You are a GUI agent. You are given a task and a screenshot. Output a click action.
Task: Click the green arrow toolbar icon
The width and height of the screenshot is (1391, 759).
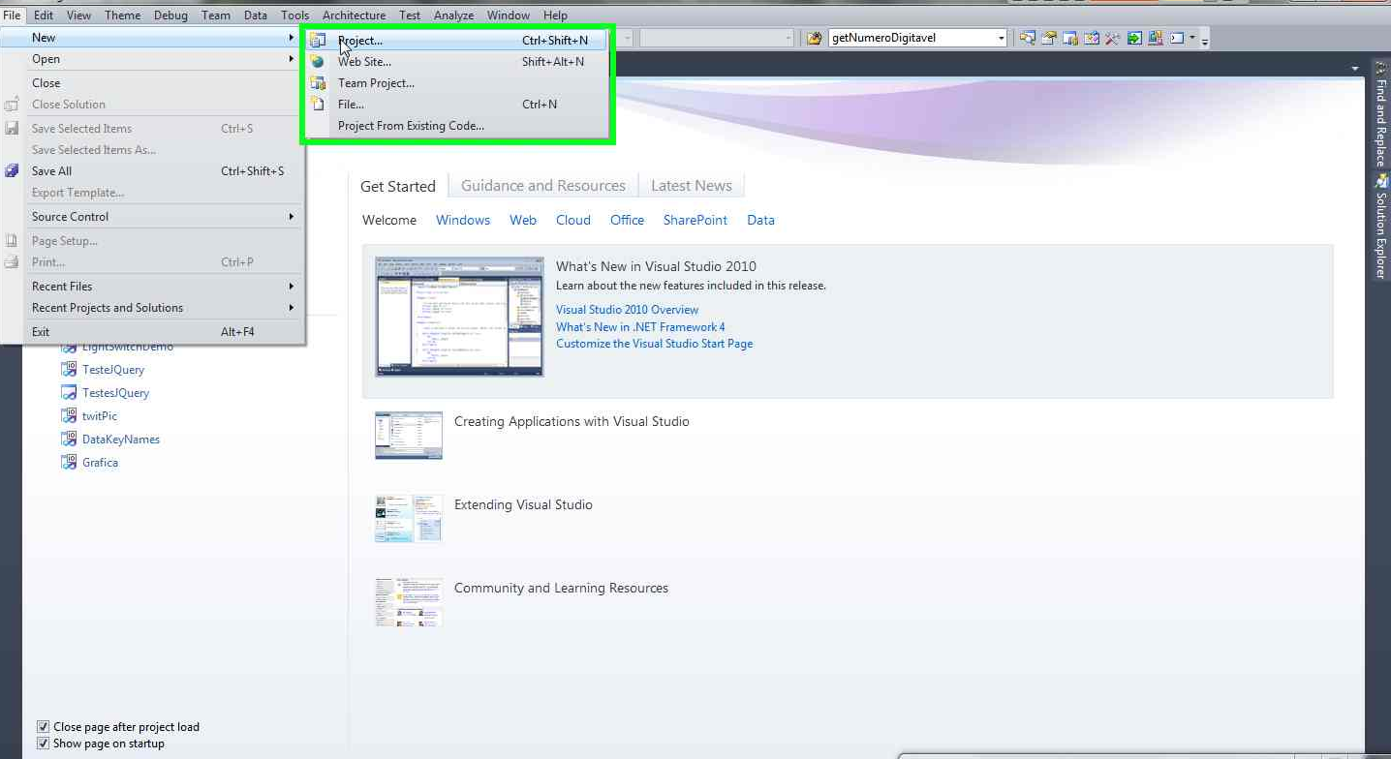click(1133, 39)
